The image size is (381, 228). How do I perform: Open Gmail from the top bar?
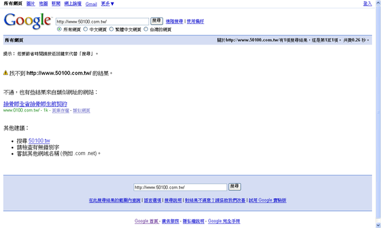pyautogui.click(x=91, y=4)
